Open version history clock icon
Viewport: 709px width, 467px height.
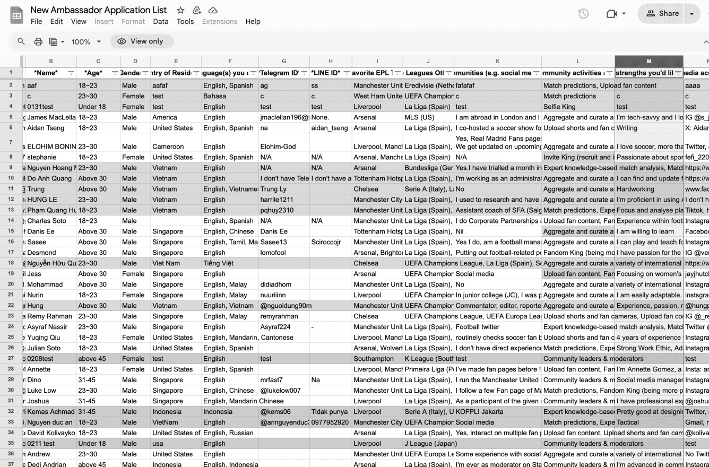point(583,14)
